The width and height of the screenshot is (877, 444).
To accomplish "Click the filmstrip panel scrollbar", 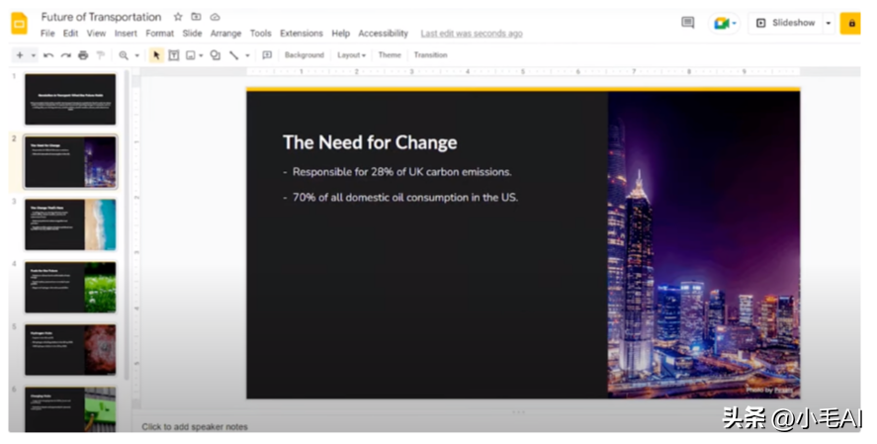I will point(127,223).
